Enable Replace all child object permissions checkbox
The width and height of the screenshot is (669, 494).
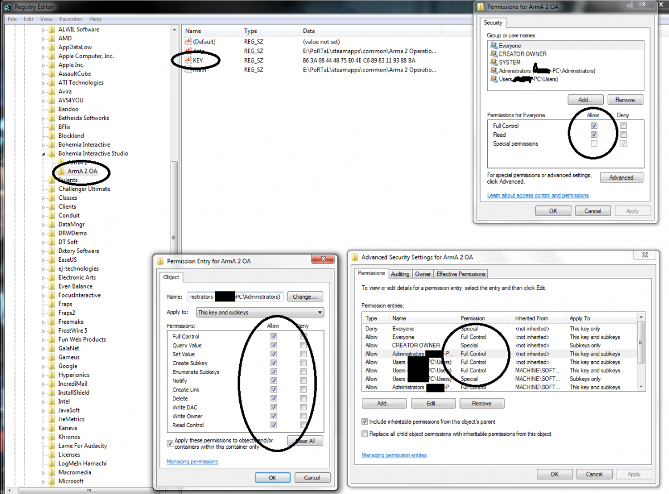click(x=365, y=434)
